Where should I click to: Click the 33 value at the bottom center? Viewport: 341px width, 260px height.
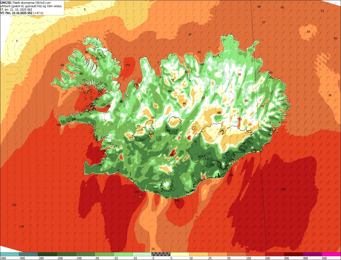click(153, 249)
